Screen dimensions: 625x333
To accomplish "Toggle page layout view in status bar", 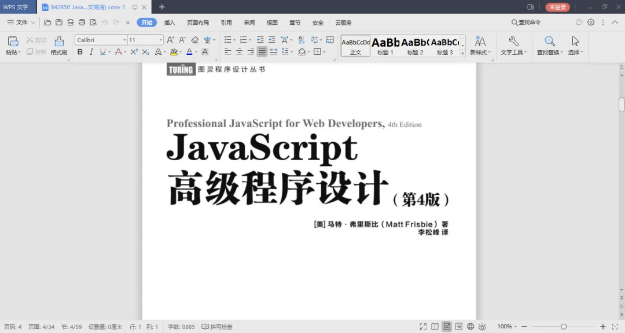I will tap(447, 327).
